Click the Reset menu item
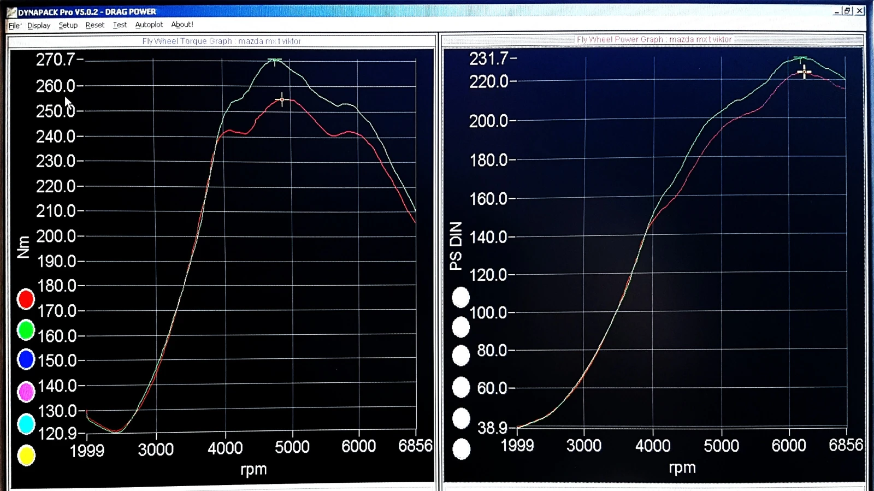The width and height of the screenshot is (874, 491). (95, 25)
